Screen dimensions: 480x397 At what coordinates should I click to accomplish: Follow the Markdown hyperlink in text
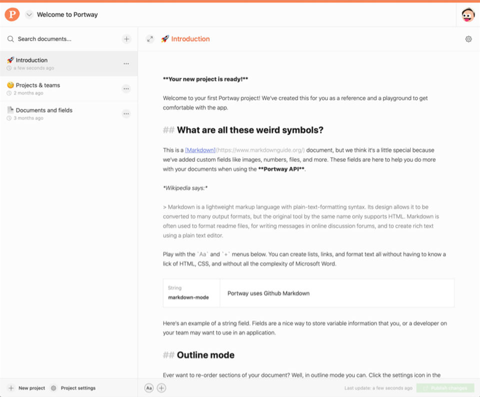200,150
